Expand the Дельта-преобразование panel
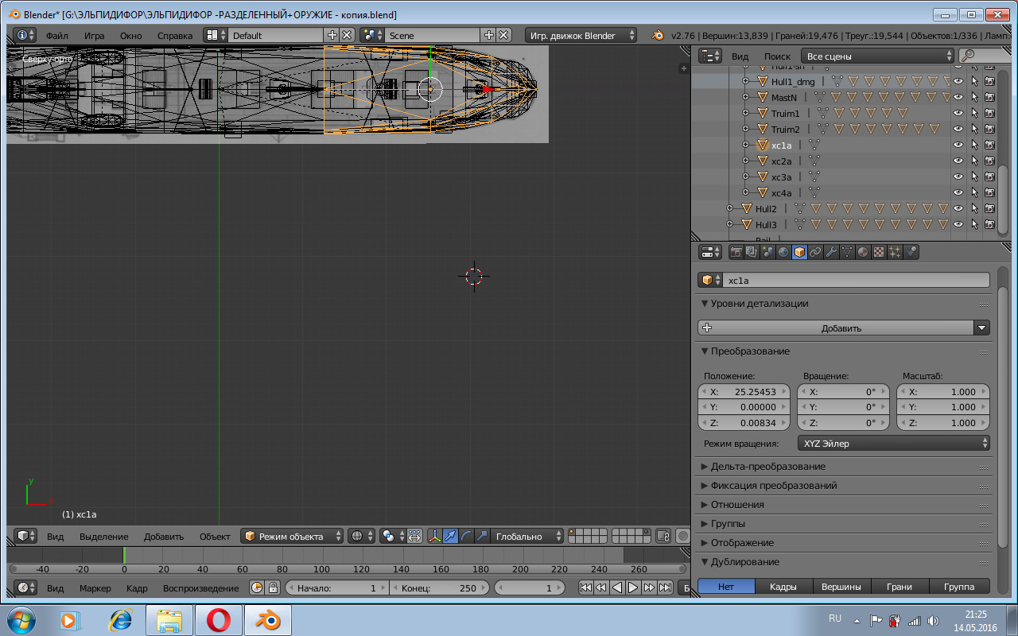 [767, 467]
